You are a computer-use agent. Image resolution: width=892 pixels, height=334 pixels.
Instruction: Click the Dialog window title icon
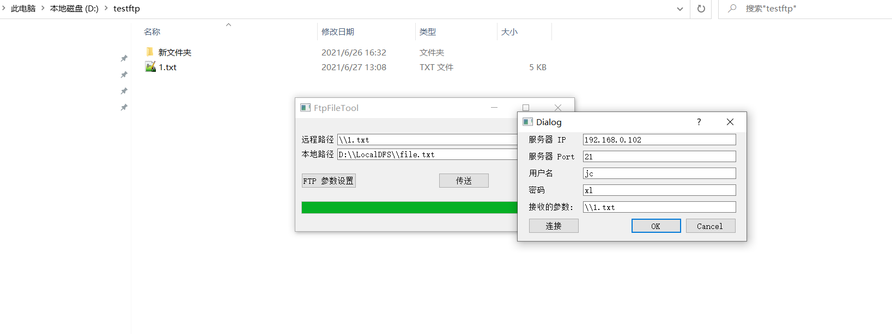528,122
